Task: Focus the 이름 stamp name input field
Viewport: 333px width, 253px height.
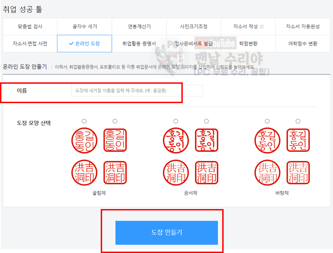Action: 137,91
